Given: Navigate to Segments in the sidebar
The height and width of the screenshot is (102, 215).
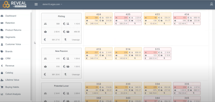Looking at the screenshot, I should tap(10, 37).
